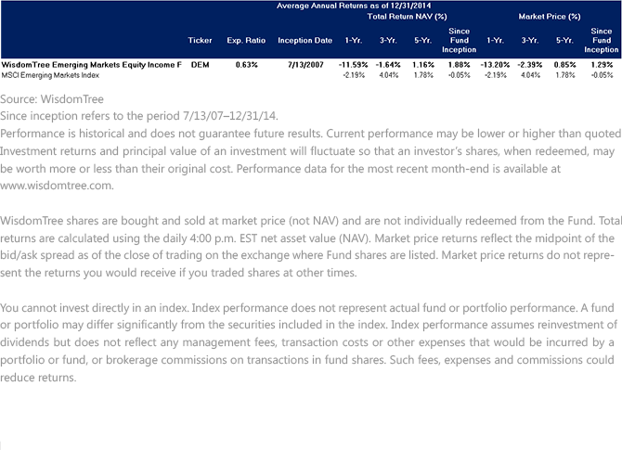Click the 1.29% market price since inception value
622x450 pixels.
coord(602,65)
